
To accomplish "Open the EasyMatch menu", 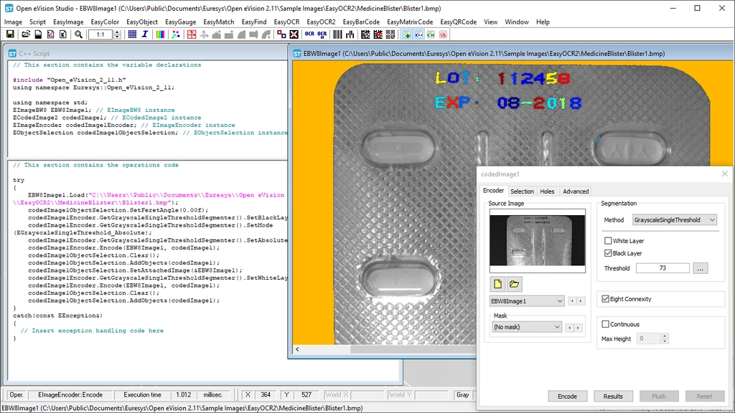I will pyautogui.click(x=218, y=22).
